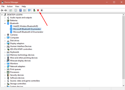Screen dimensions: 125x90
Task: Click the Audio inputs speaker icon
Action: click(x=8, y=18)
